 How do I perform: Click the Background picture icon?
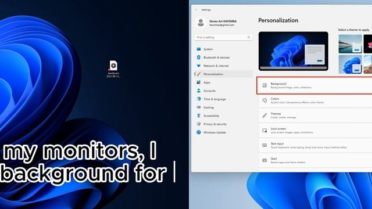[x=264, y=85]
